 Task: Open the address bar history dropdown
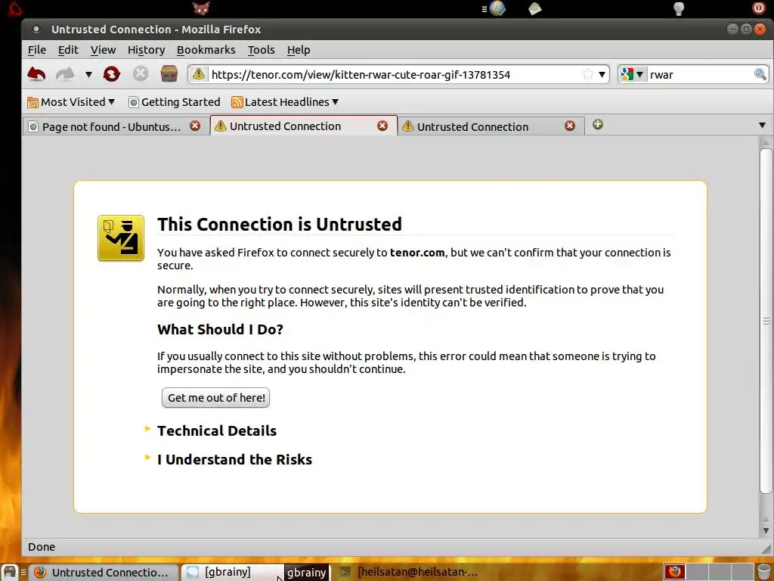pyautogui.click(x=602, y=75)
